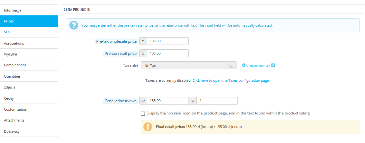Open the Quantities tab

point(29,76)
